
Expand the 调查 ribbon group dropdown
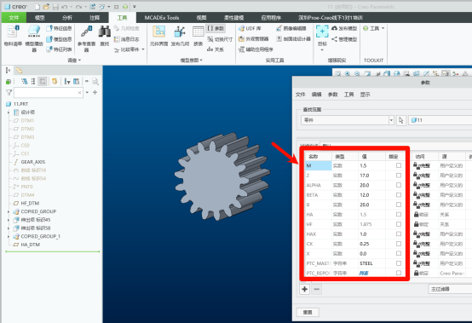pyautogui.click(x=80, y=61)
